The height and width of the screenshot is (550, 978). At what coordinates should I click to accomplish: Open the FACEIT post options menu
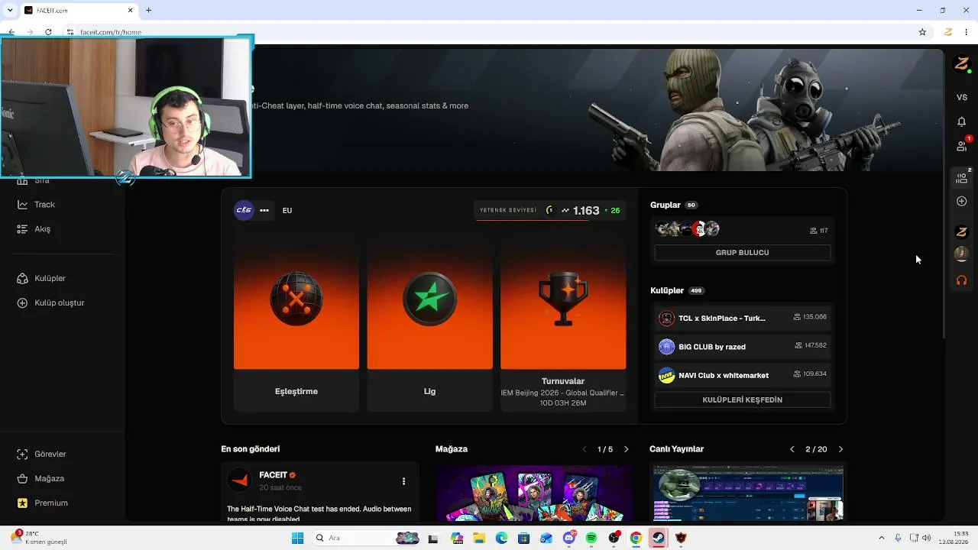pos(403,481)
